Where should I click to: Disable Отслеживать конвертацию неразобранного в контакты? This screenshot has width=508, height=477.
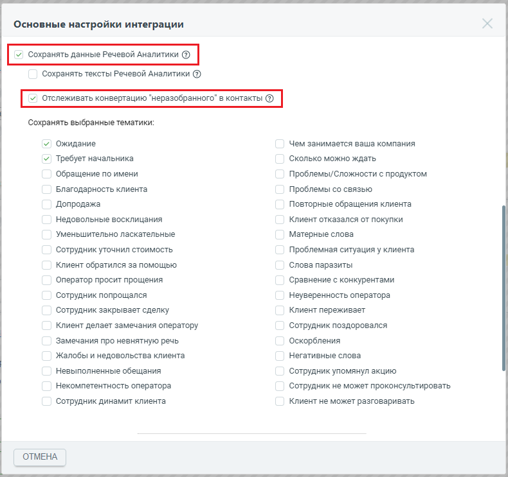[x=33, y=98]
